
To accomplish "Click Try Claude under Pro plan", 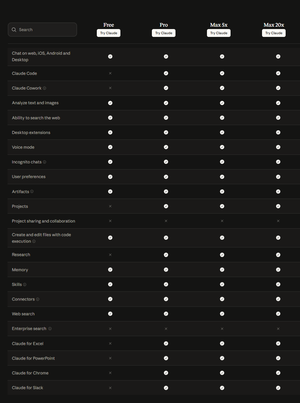I will pyautogui.click(x=164, y=33).
